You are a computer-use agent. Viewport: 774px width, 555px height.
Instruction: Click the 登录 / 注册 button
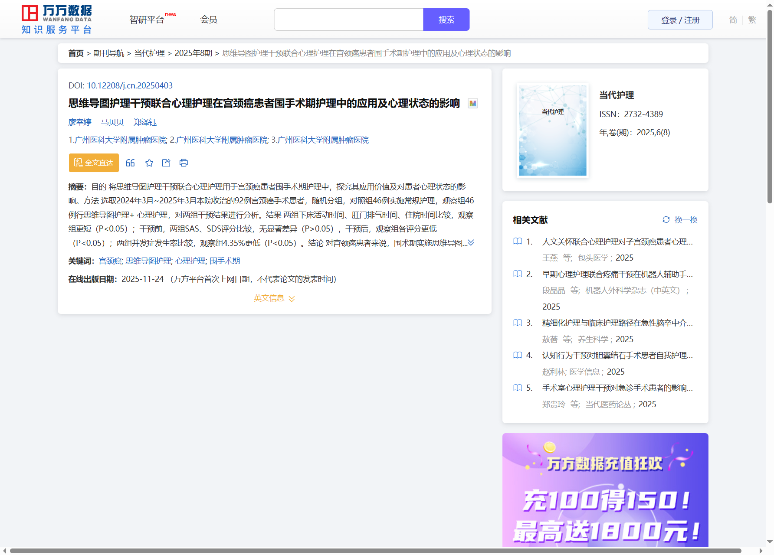point(680,20)
